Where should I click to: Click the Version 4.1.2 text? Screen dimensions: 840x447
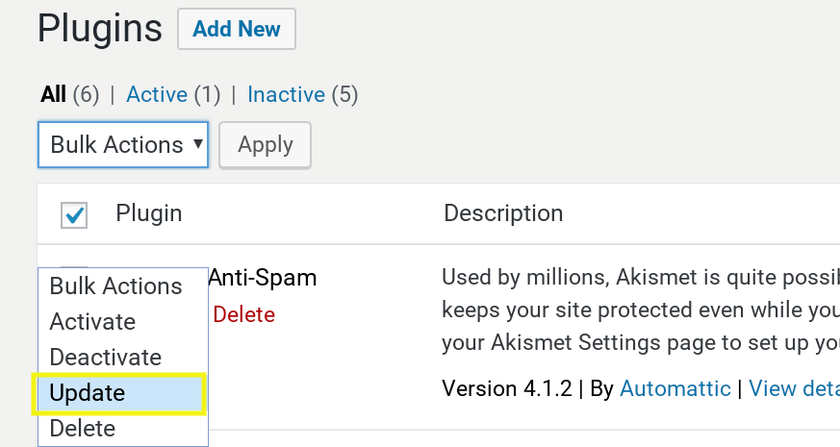pyautogui.click(x=506, y=388)
